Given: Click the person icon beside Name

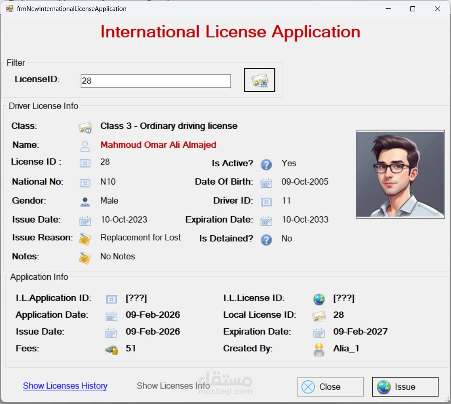Looking at the screenshot, I should pyautogui.click(x=85, y=146).
